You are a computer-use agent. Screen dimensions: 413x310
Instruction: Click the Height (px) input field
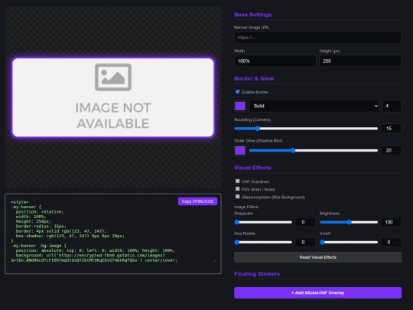point(360,61)
